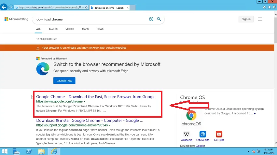Open the Windows Start button
This screenshot has width=277, height=155.
(x=5, y=151)
